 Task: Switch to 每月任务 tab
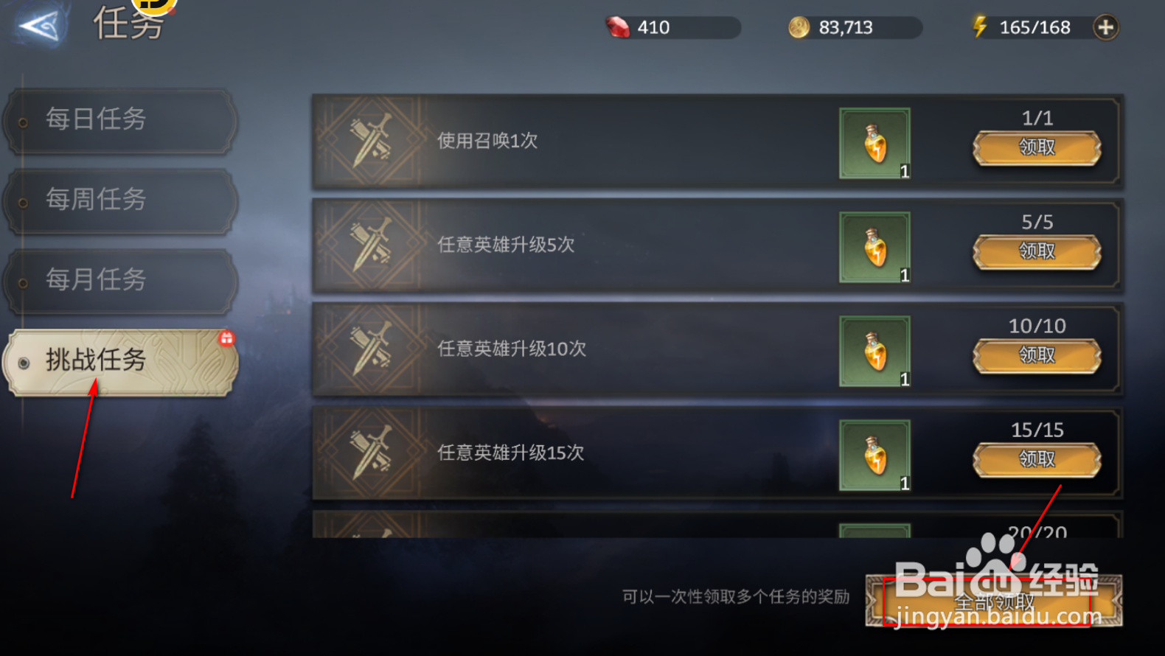coord(120,280)
